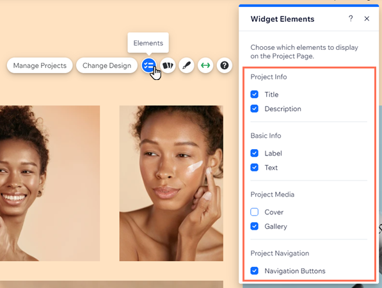Click the Elements tooltip label
Viewport: 382px width, 288px height.
pyautogui.click(x=148, y=43)
